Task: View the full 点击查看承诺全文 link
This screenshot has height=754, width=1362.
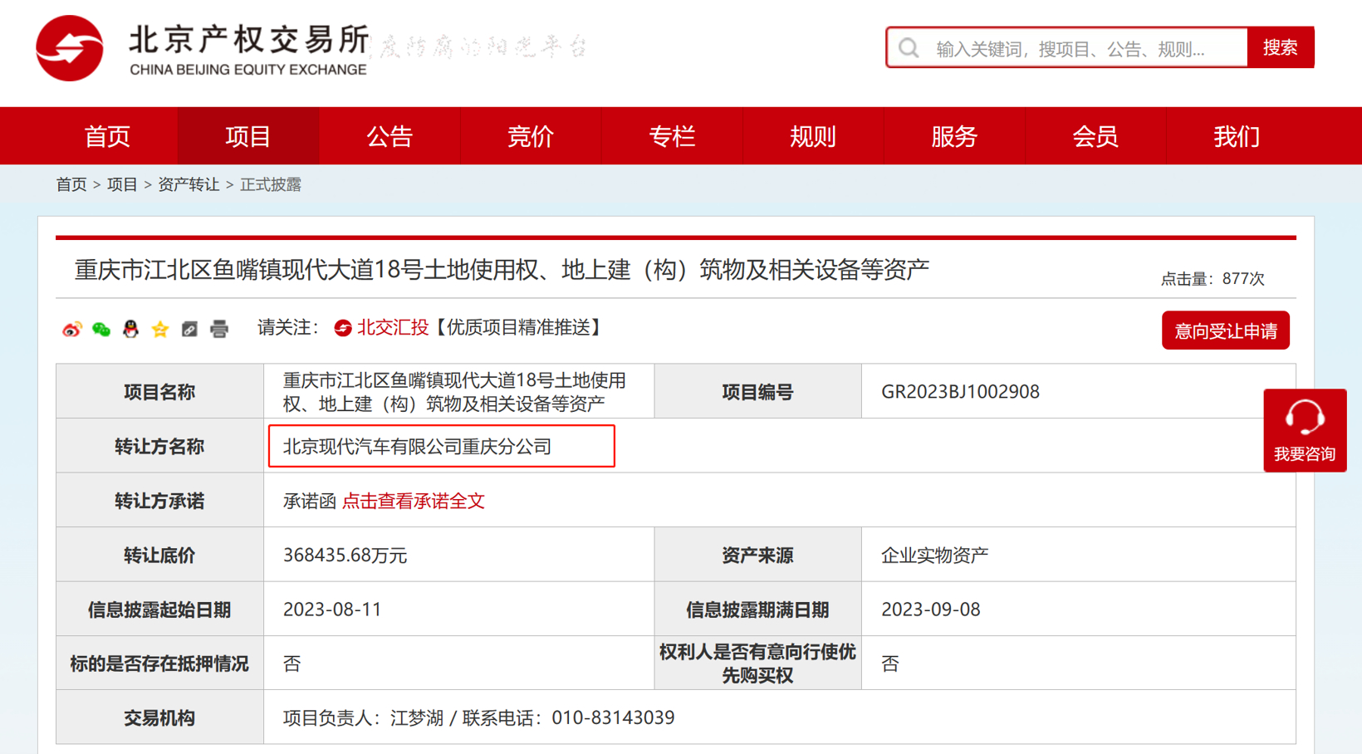Action: (x=413, y=501)
